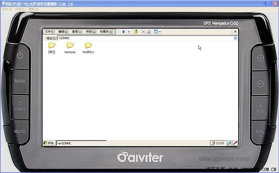The image size is (279, 173).
Task: Click the device power button
Action: [20, 55]
